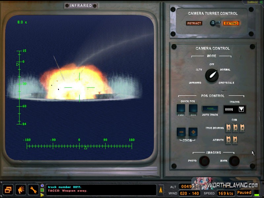Viewport: 264px width, 198px height.
Task: Click the orange arrow beside message log
Action: tap(161, 190)
